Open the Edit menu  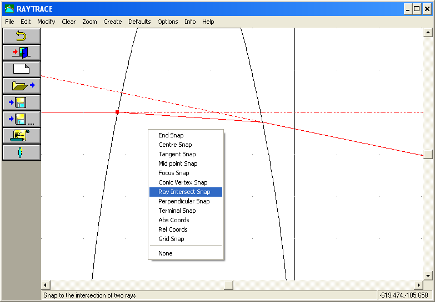[x=26, y=22]
